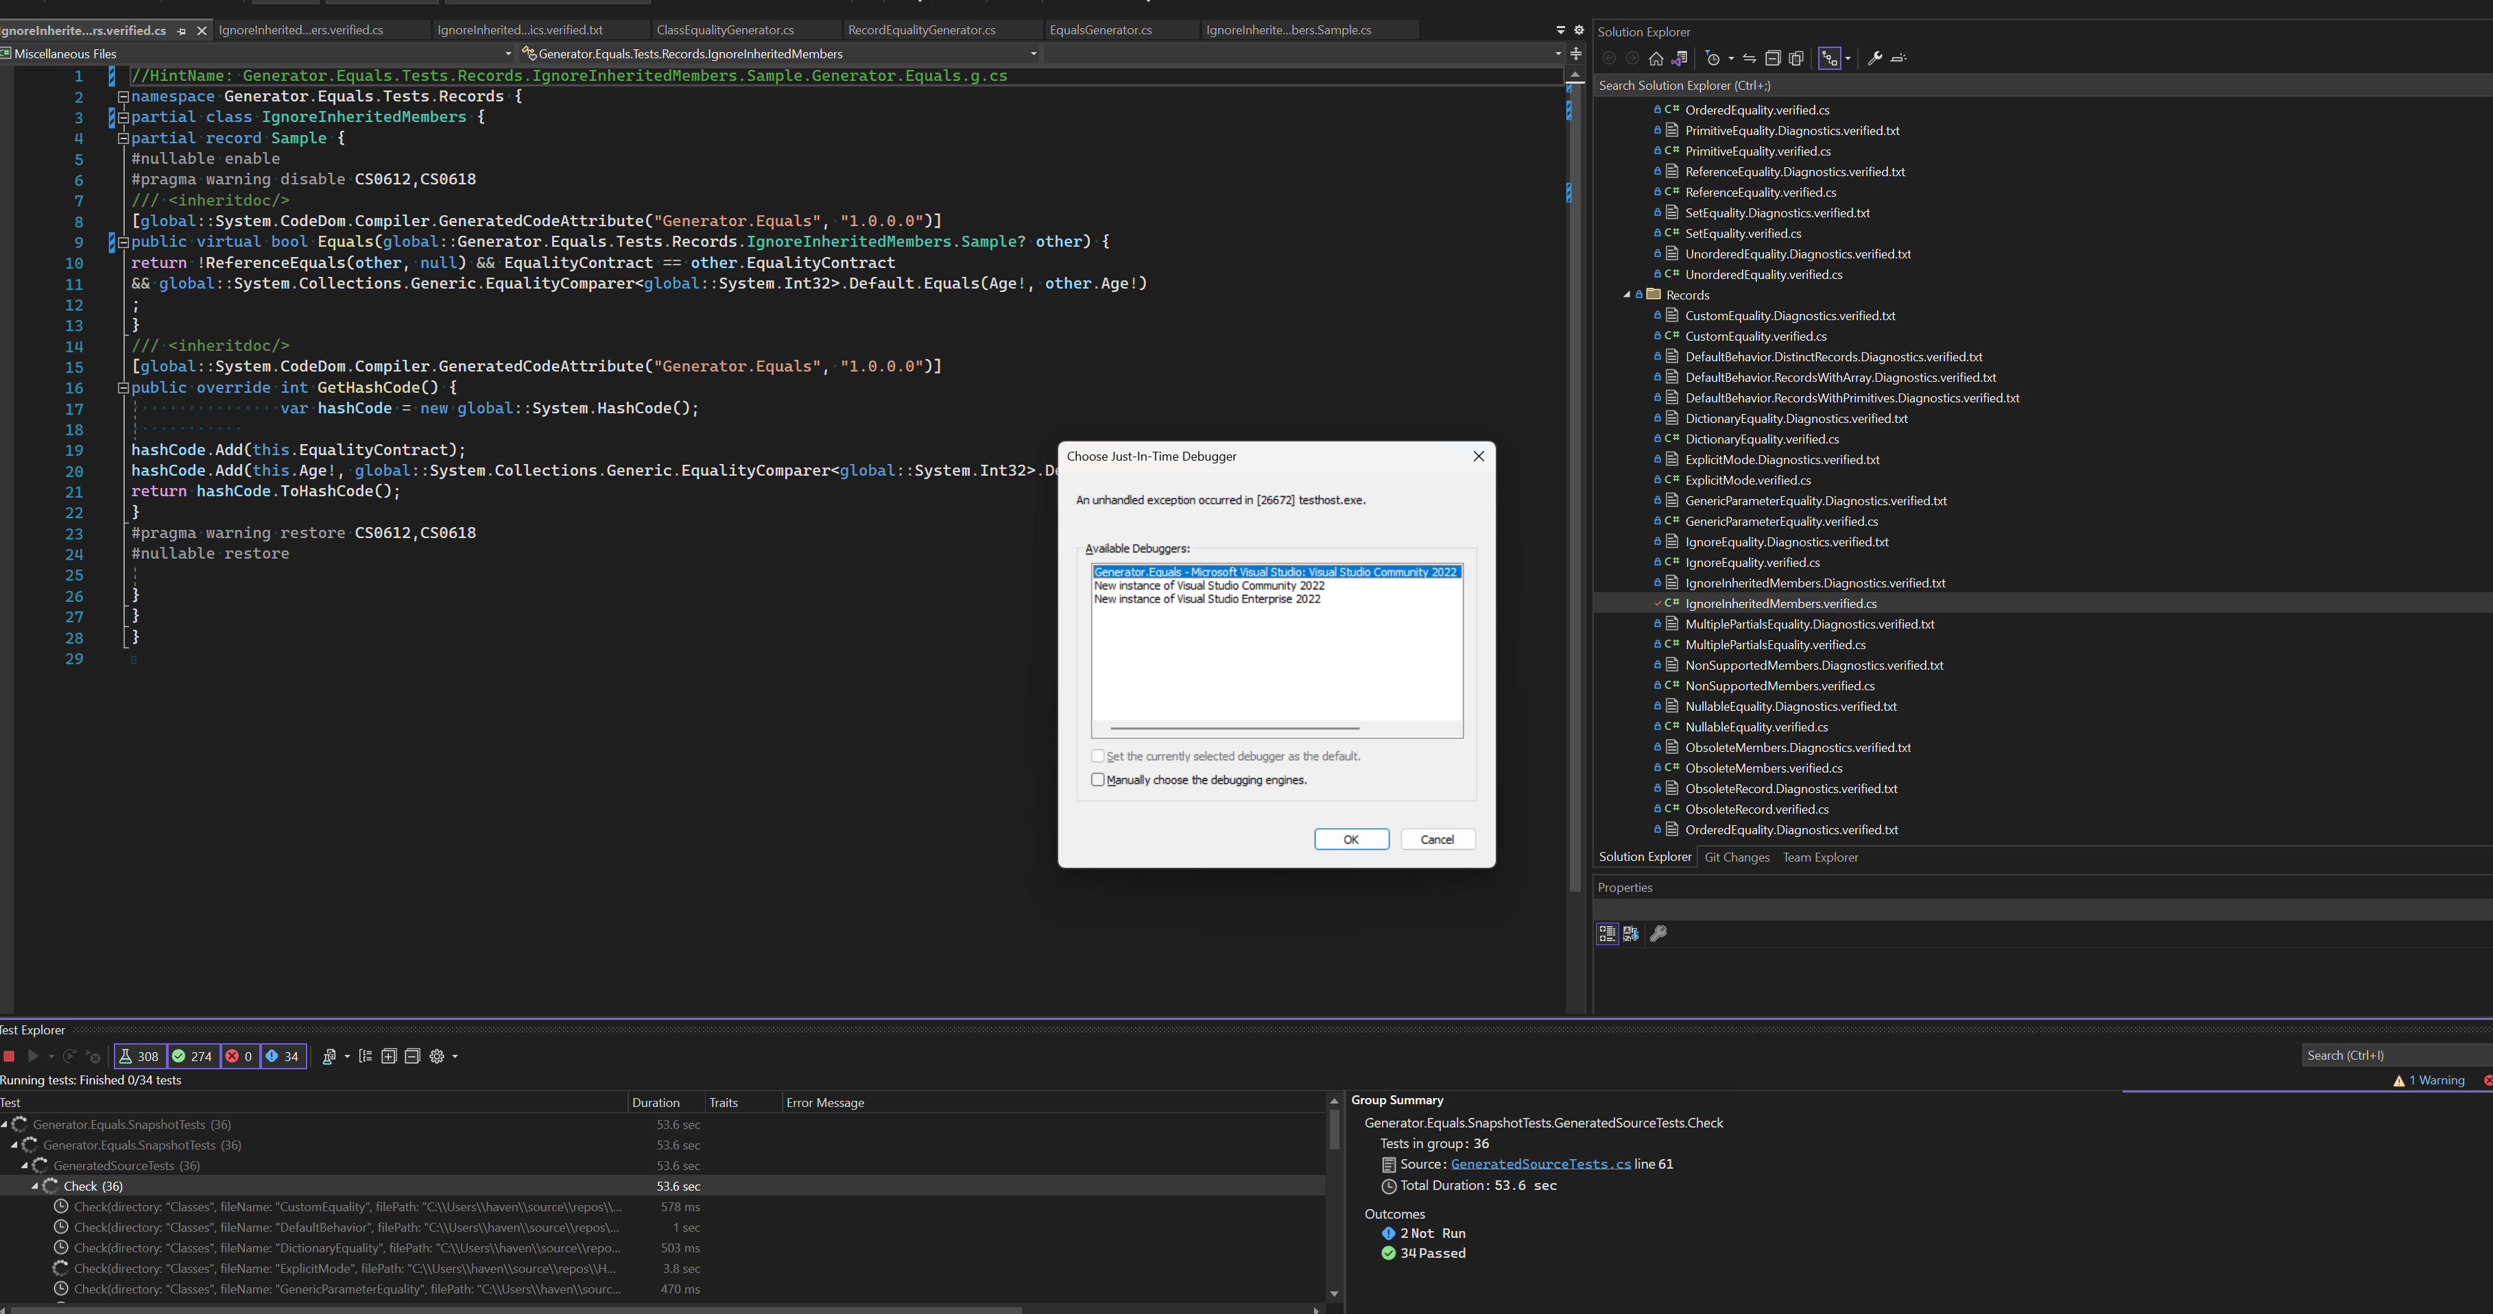Click the red stop tests icon
2493x1314 pixels.
coord(9,1056)
